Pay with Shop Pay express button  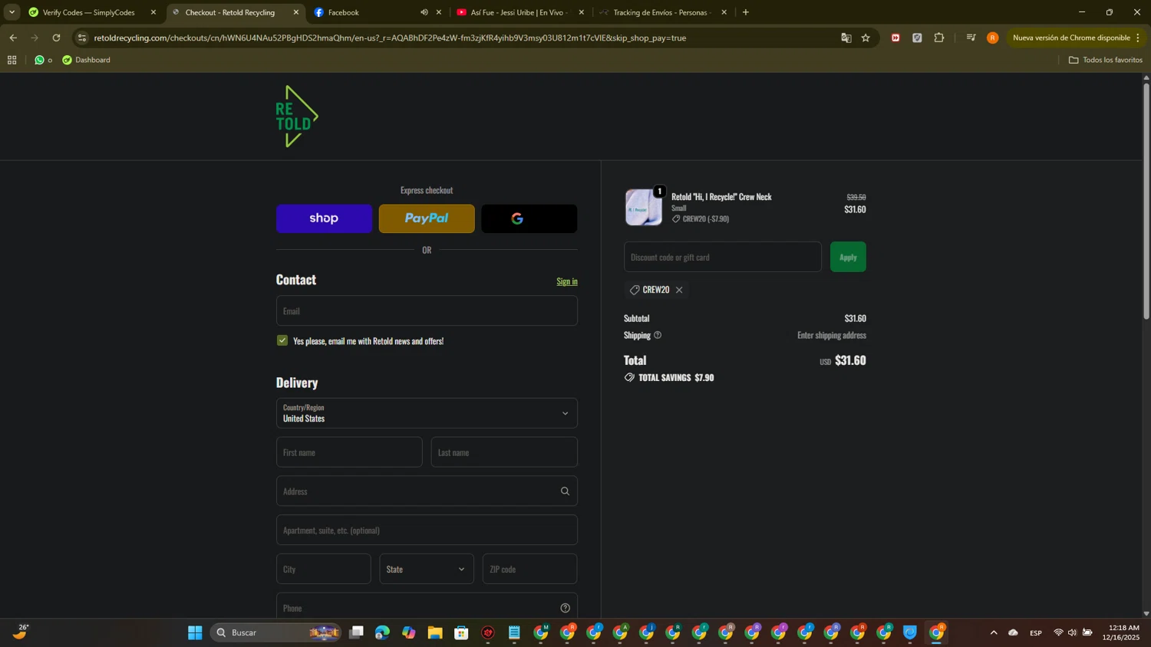pos(324,218)
